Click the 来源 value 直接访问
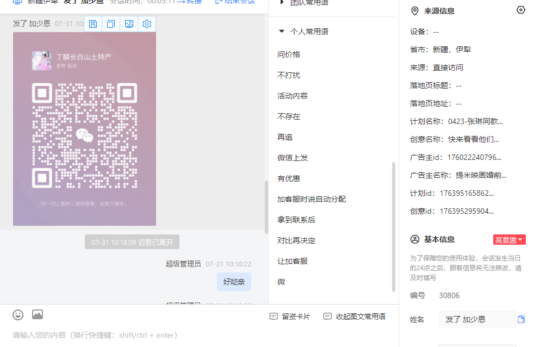This screenshot has width=534, height=347. pos(448,67)
